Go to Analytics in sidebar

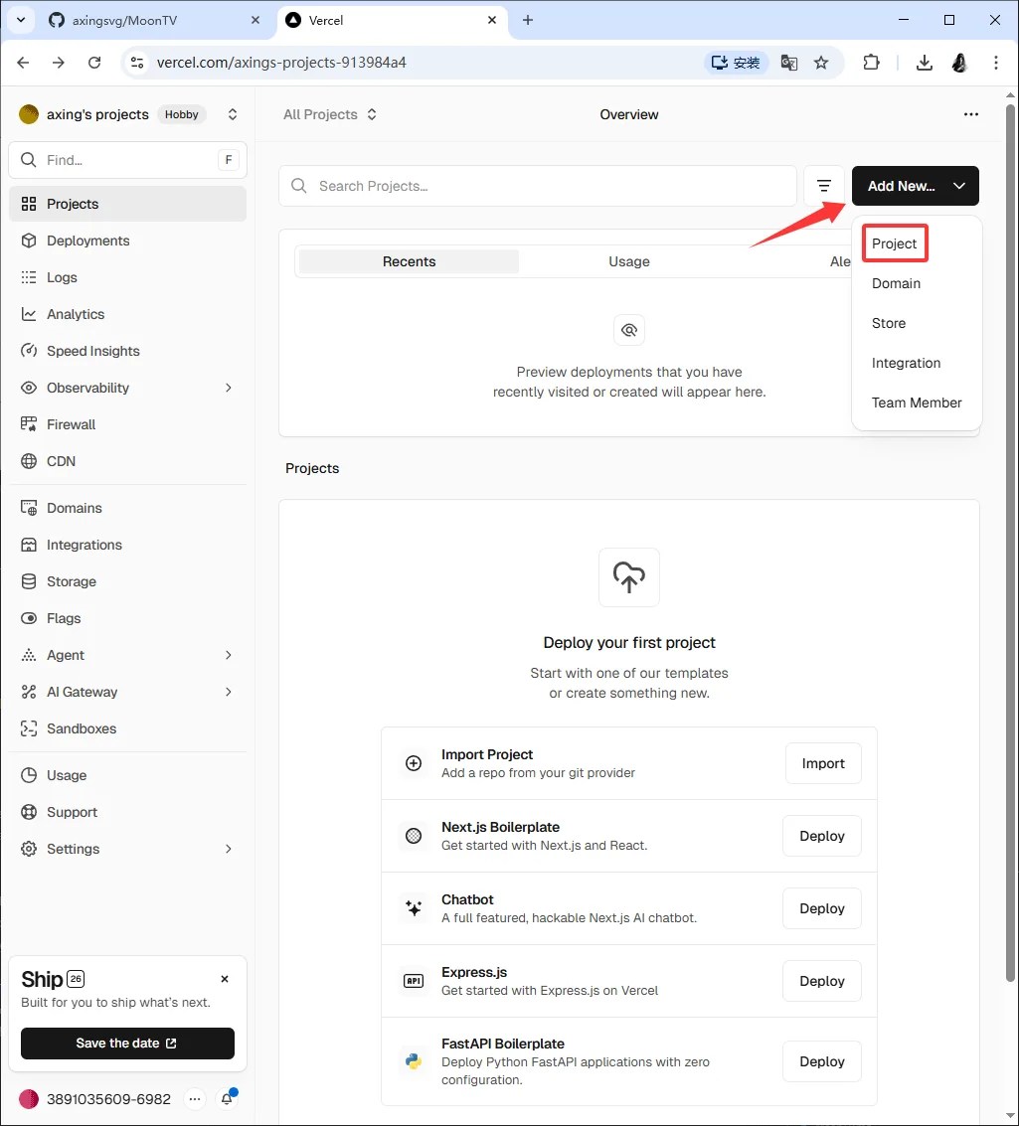click(x=127, y=314)
